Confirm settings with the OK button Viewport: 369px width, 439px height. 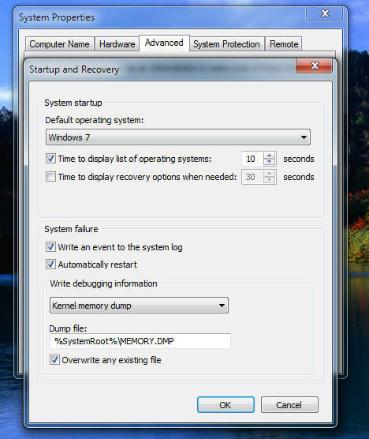tap(225, 405)
